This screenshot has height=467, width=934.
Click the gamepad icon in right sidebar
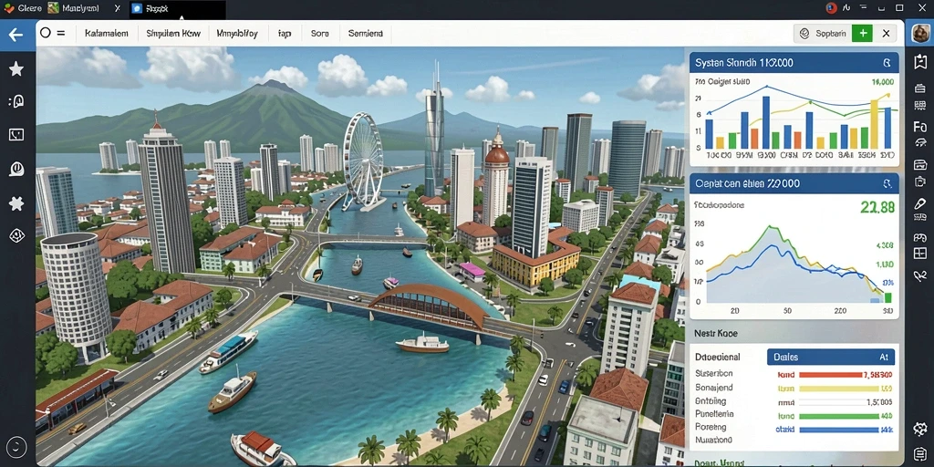[x=920, y=237]
